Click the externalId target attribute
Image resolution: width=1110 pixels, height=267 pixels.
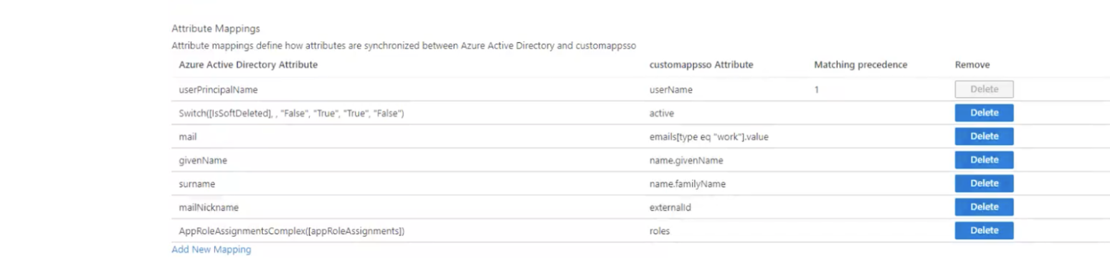point(670,207)
